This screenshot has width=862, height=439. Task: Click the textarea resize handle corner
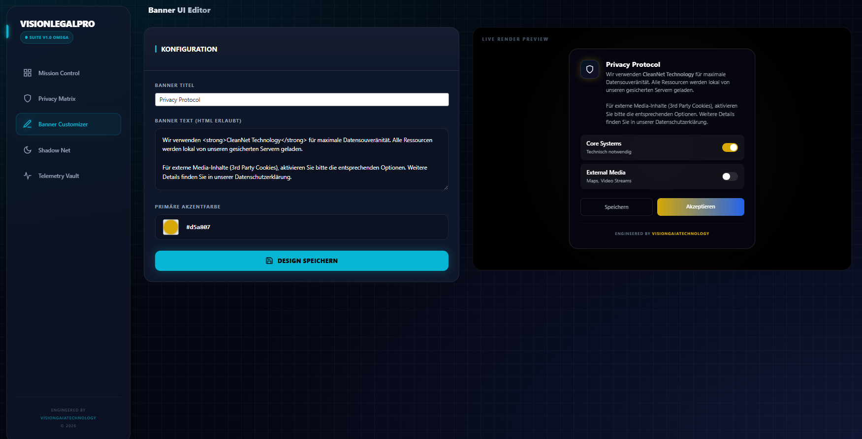[446, 187]
